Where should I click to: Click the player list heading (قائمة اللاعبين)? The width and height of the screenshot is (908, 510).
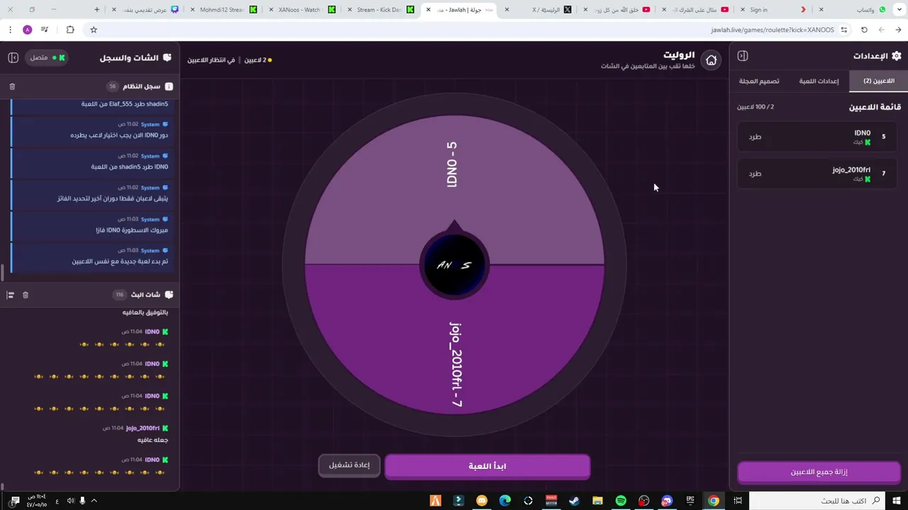click(x=875, y=107)
